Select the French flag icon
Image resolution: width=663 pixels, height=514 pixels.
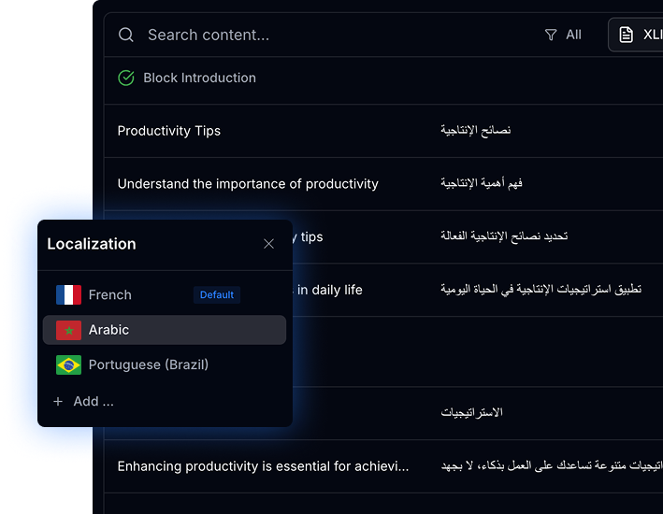pyautogui.click(x=68, y=295)
